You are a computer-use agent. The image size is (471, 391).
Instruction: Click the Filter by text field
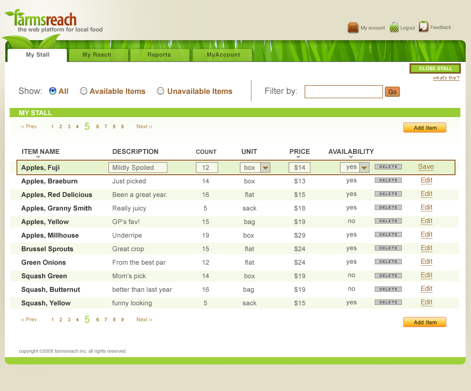[343, 91]
